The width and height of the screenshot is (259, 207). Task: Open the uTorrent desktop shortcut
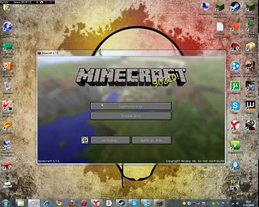point(235,87)
